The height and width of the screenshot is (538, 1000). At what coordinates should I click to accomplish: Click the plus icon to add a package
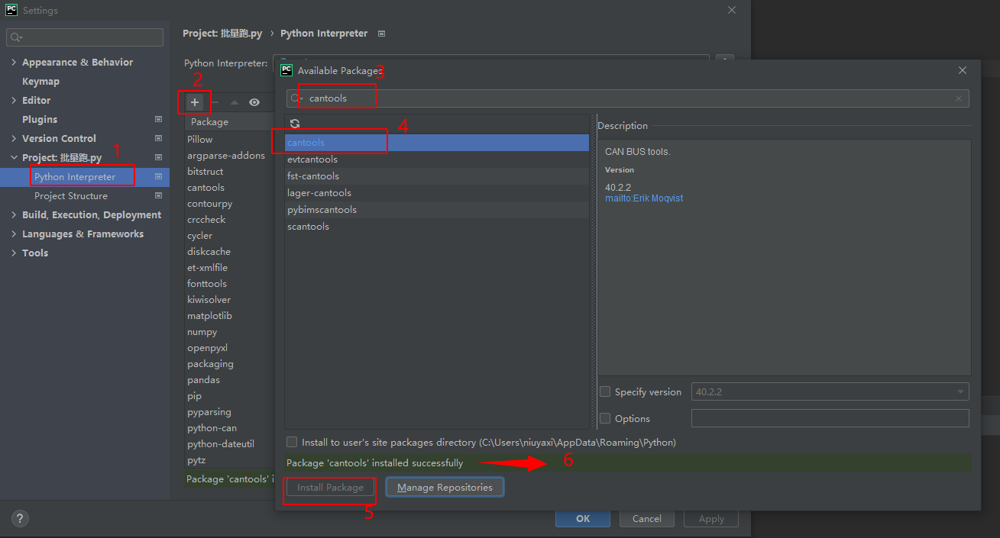pyautogui.click(x=195, y=102)
